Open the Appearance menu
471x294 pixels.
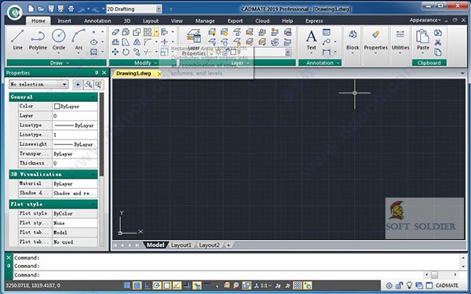pyautogui.click(x=425, y=20)
